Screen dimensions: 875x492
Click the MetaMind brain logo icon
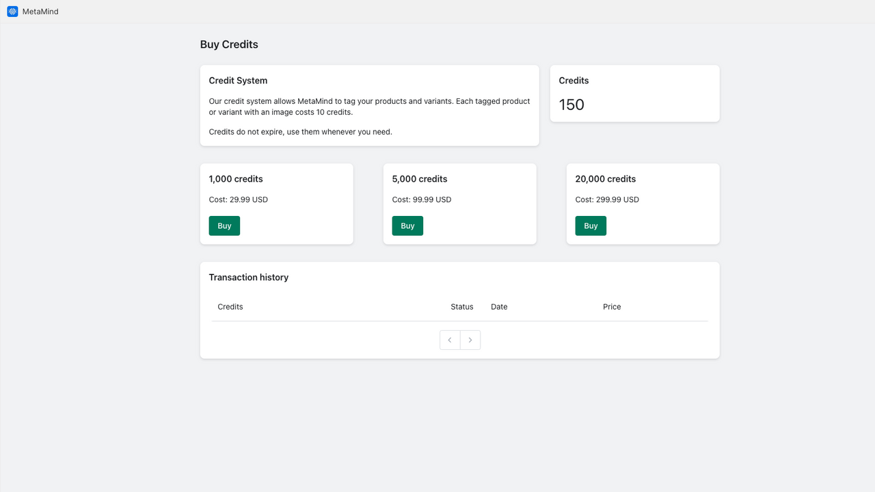12,11
